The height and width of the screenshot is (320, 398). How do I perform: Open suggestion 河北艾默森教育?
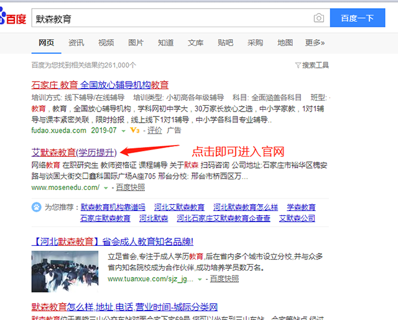179,207
